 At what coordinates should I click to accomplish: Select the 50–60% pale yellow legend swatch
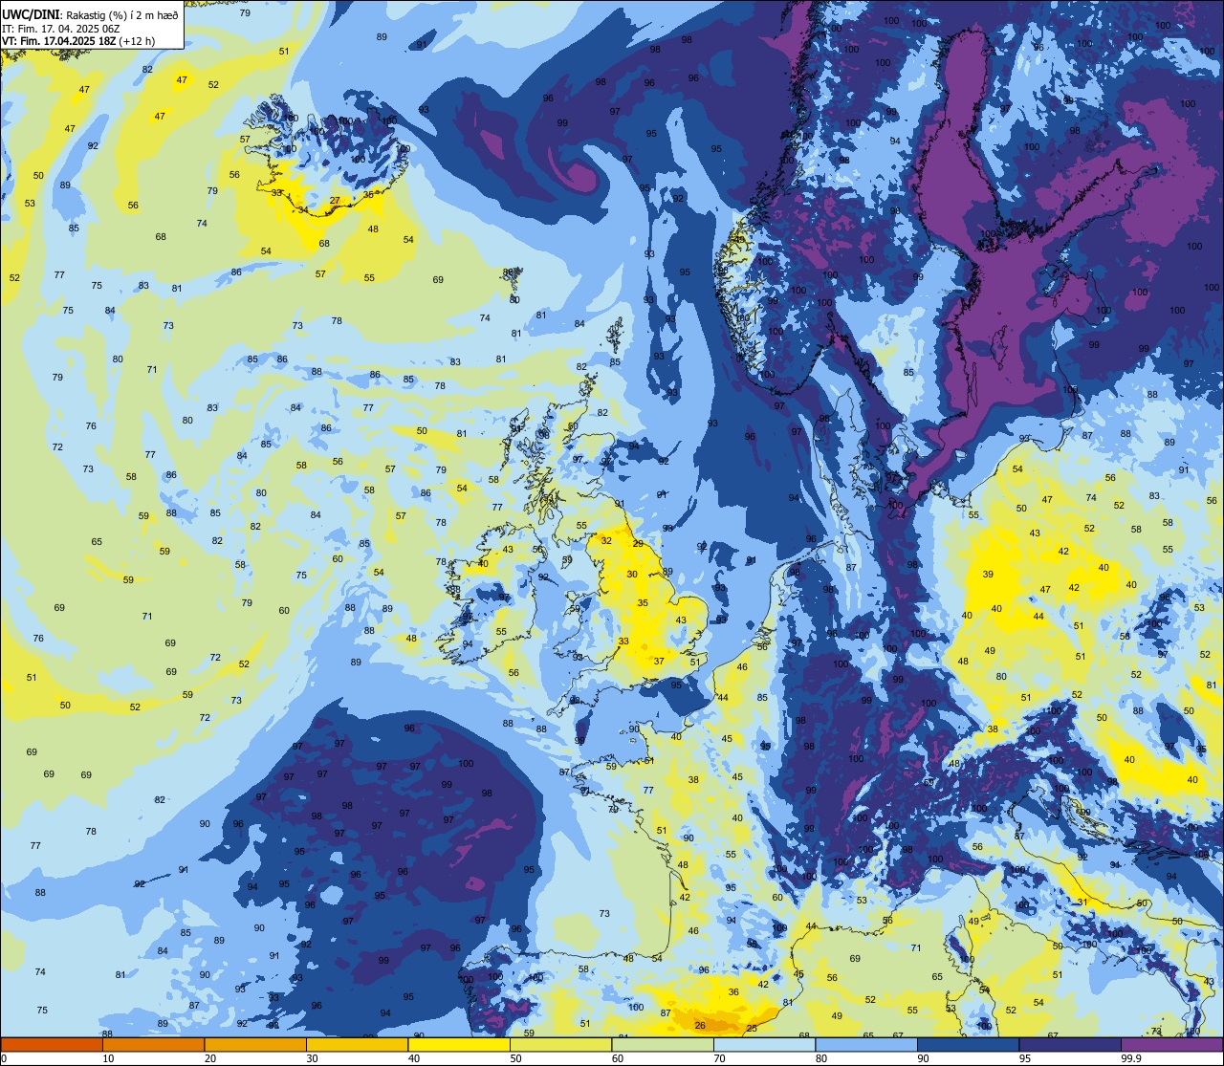coord(560,1044)
